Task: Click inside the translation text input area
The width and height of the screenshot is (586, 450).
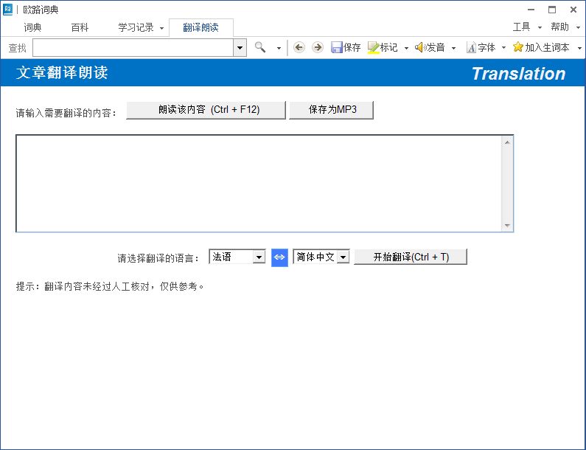Action: pos(258,183)
